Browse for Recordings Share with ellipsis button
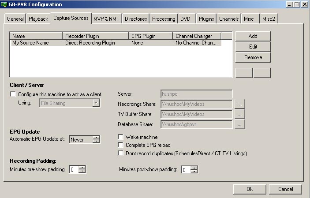 click(x=239, y=104)
